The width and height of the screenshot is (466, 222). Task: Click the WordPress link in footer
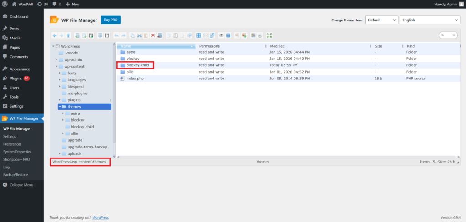click(x=101, y=217)
